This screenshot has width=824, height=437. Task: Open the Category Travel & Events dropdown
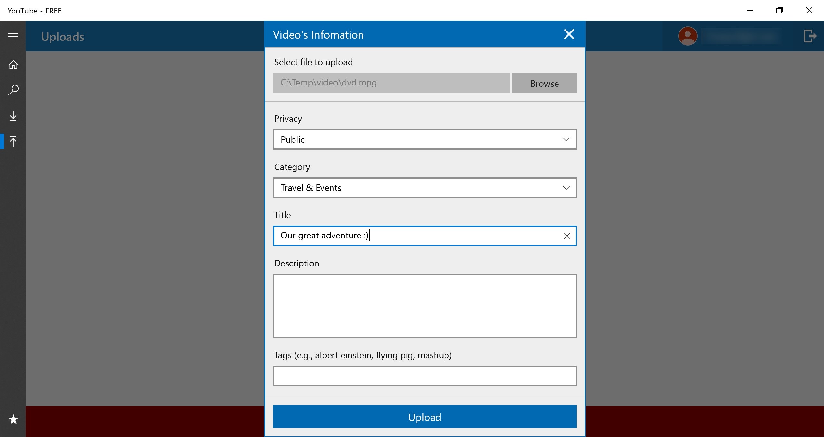(424, 188)
